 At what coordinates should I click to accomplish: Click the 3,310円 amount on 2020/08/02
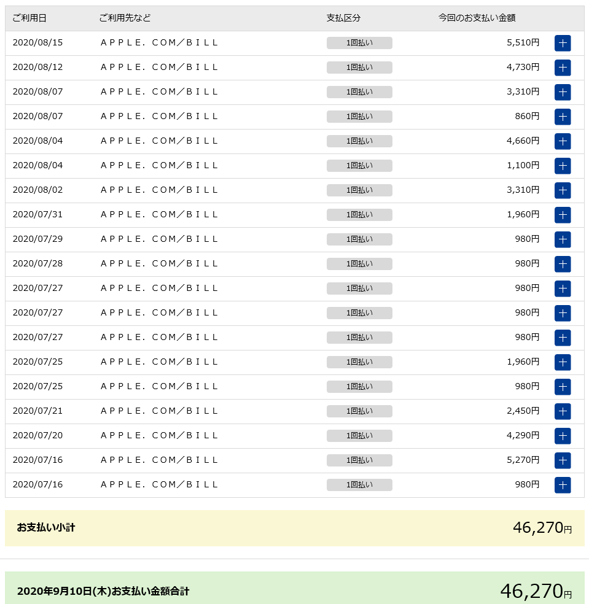tap(523, 190)
